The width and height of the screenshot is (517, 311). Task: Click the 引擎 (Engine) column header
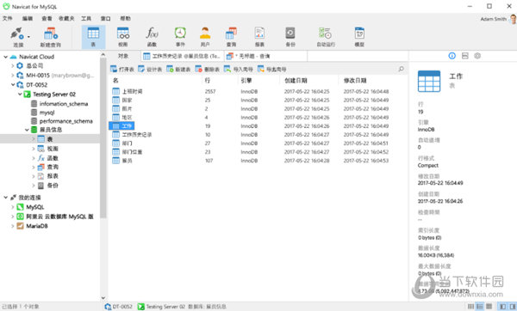246,81
